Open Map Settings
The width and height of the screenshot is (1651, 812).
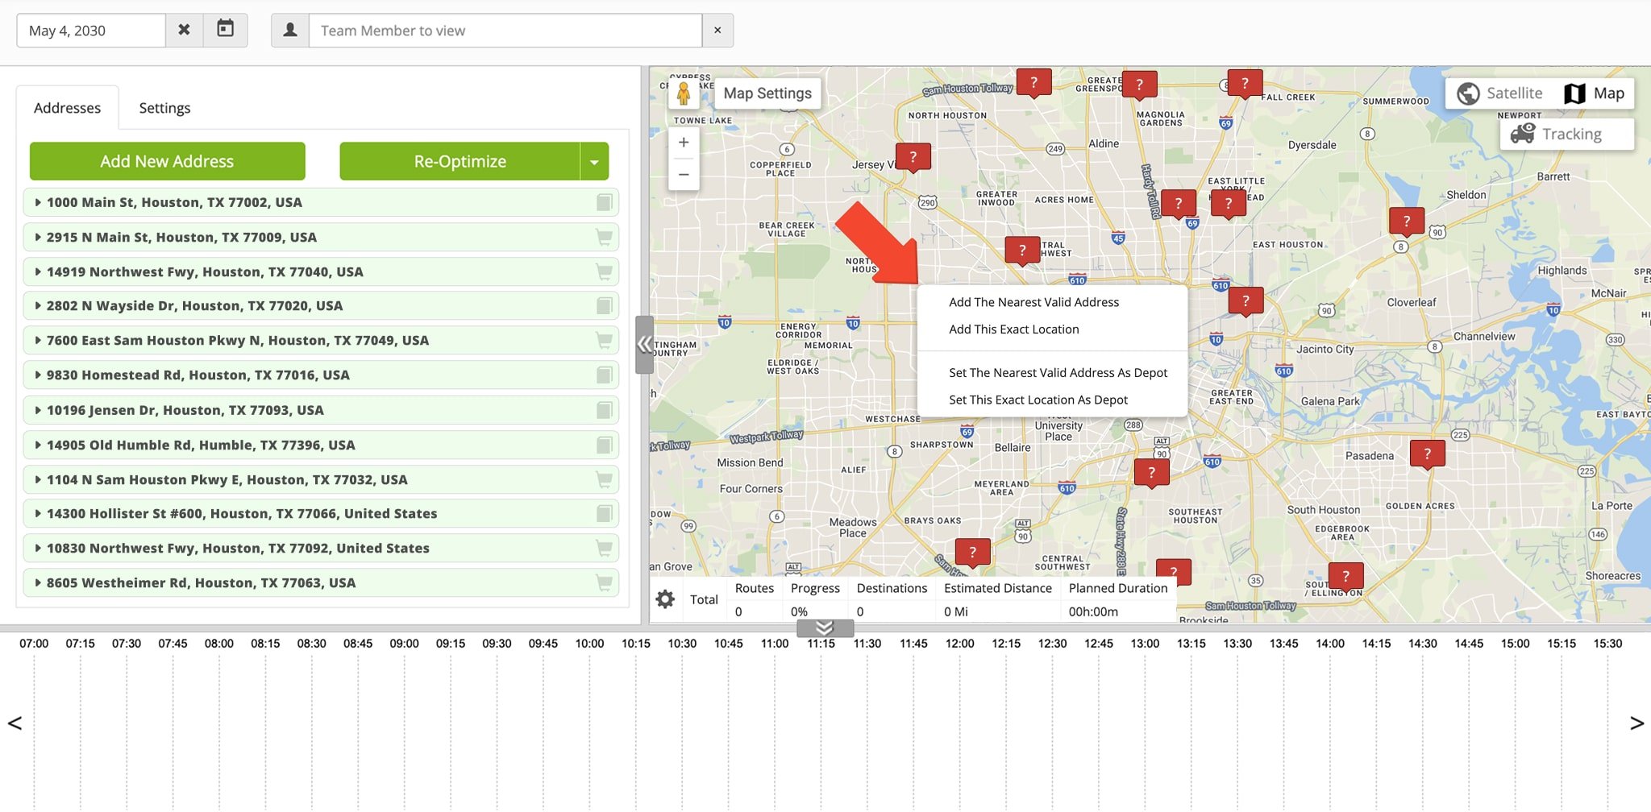[767, 93]
